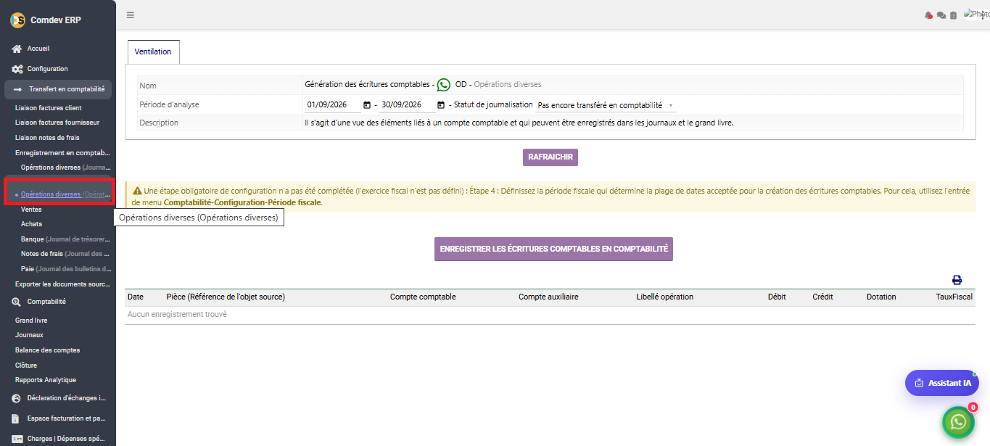Image resolution: width=990 pixels, height=446 pixels.
Task: Click the Dotation column header
Action: 881,297
